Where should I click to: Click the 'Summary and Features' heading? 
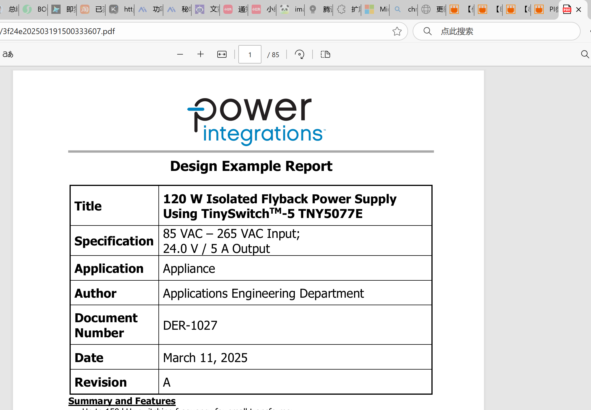[x=122, y=401]
